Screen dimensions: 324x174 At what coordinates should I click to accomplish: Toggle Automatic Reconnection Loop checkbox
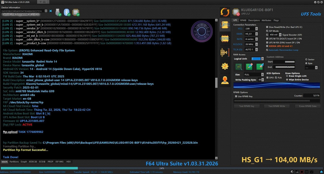pyautogui.click(x=267, y=50)
